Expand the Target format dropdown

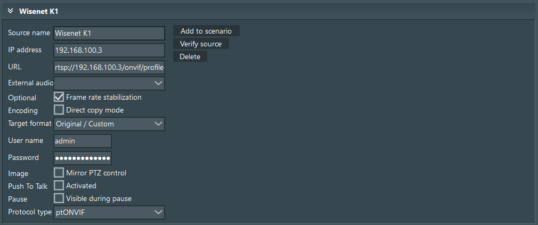pos(109,124)
